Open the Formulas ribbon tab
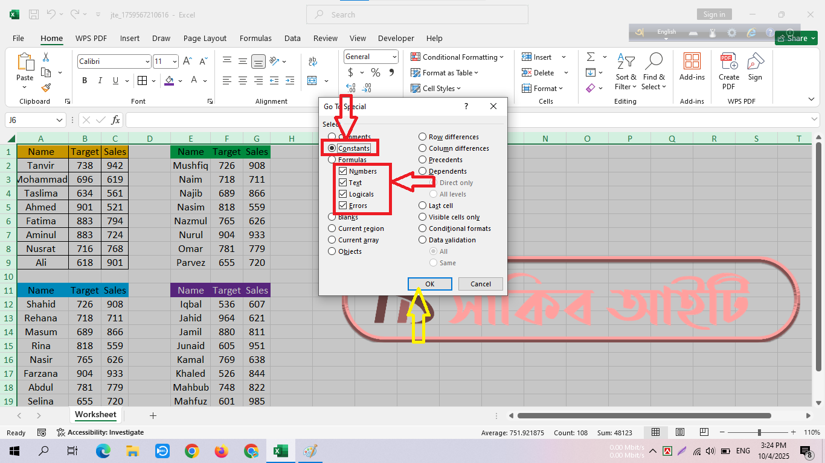The height and width of the screenshot is (463, 825). pyautogui.click(x=255, y=38)
